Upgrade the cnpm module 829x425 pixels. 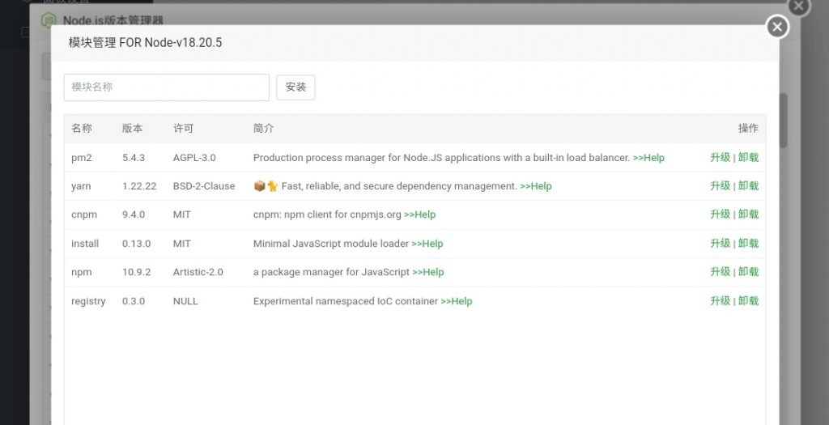(x=720, y=215)
